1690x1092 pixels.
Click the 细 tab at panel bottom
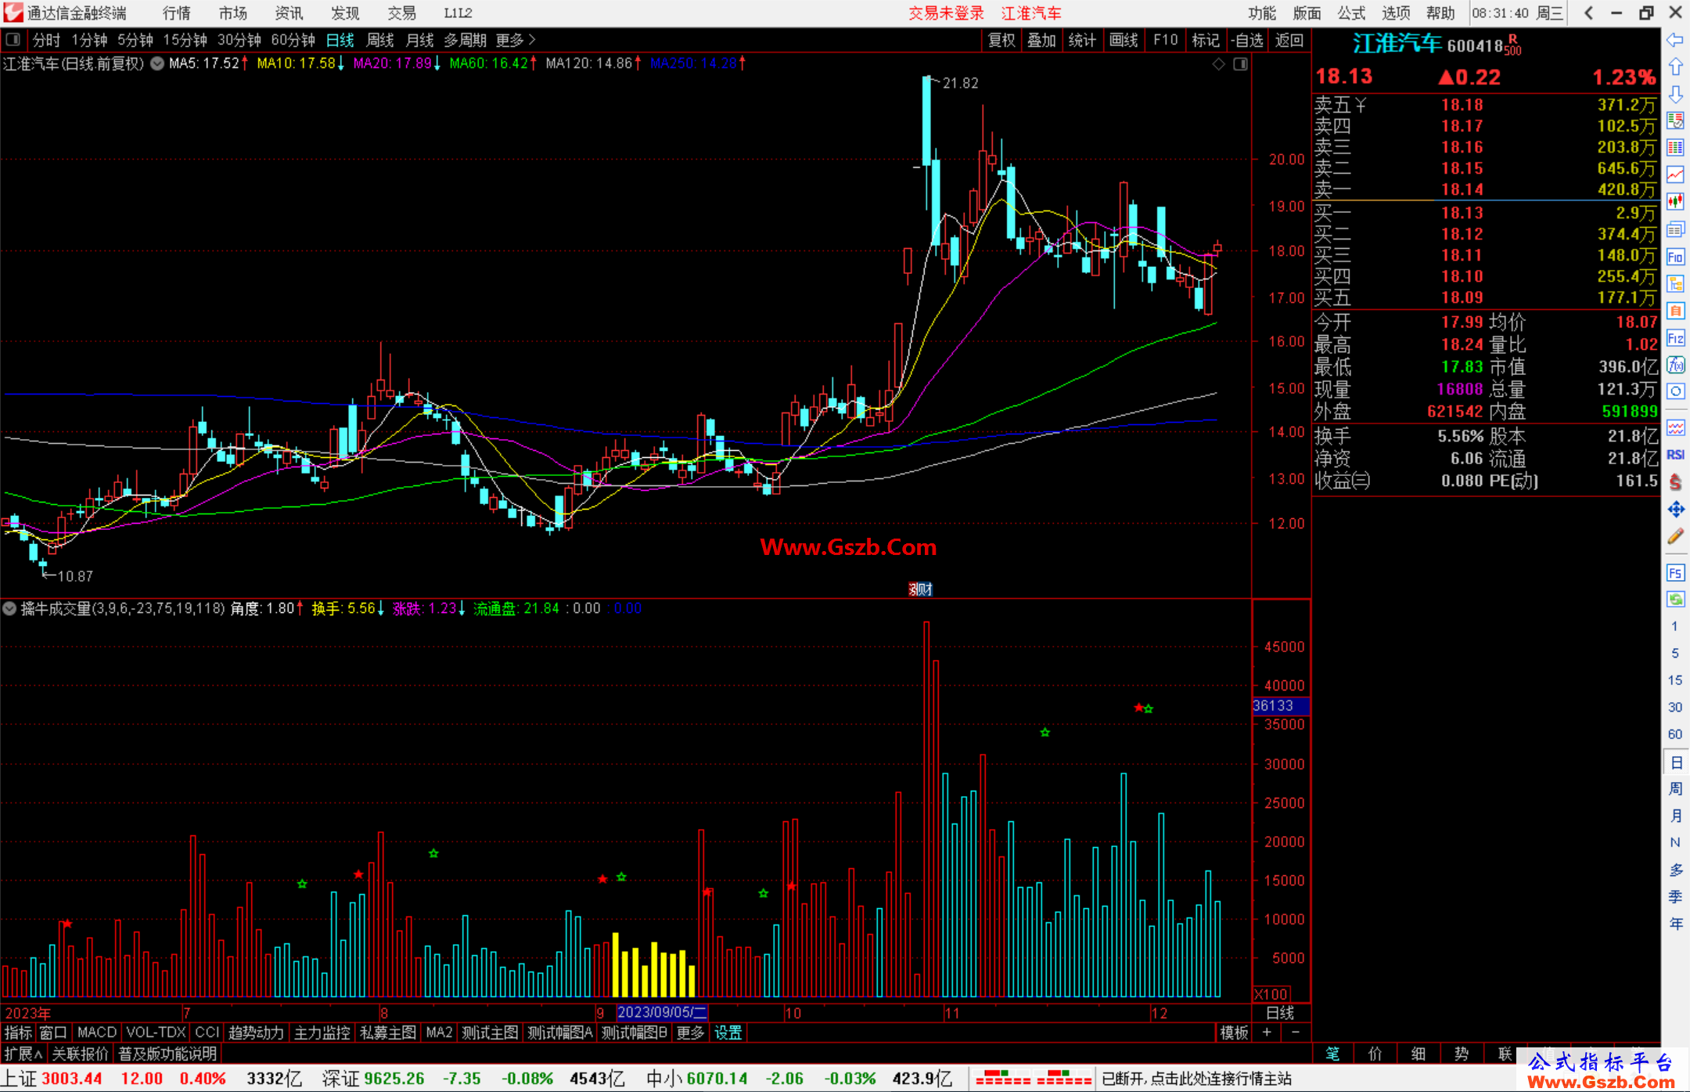click(1418, 1054)
